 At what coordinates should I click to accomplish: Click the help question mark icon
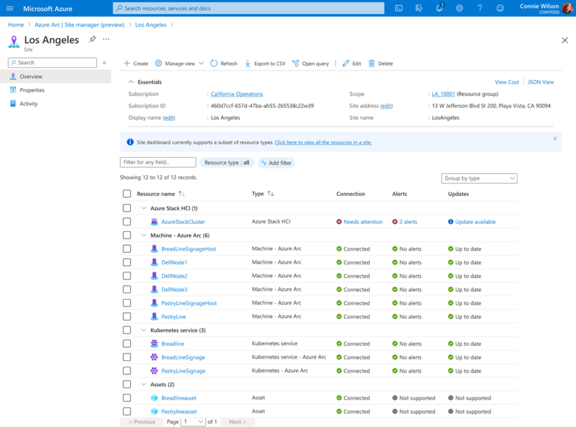[480, 8]
